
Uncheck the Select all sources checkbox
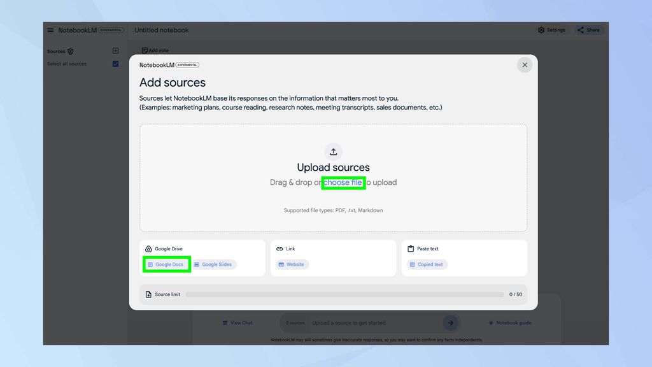tap(115, 64)
